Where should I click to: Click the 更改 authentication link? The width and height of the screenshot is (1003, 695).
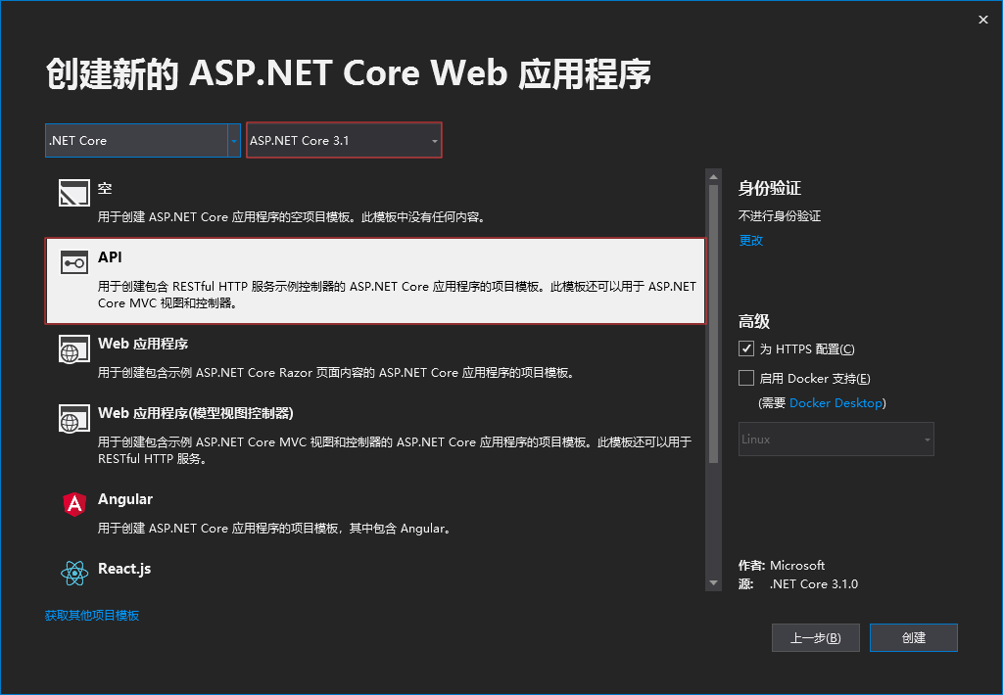pyautogui.click(x=751, y=241)
